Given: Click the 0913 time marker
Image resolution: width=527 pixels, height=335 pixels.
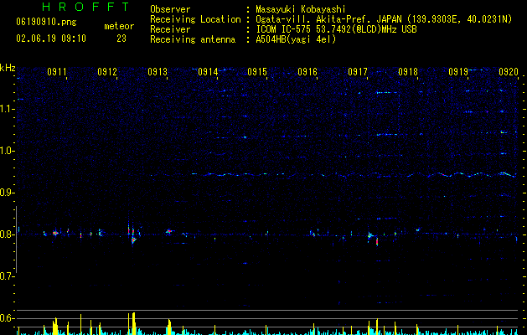Looking at the screenshot, I should point(158,72).
